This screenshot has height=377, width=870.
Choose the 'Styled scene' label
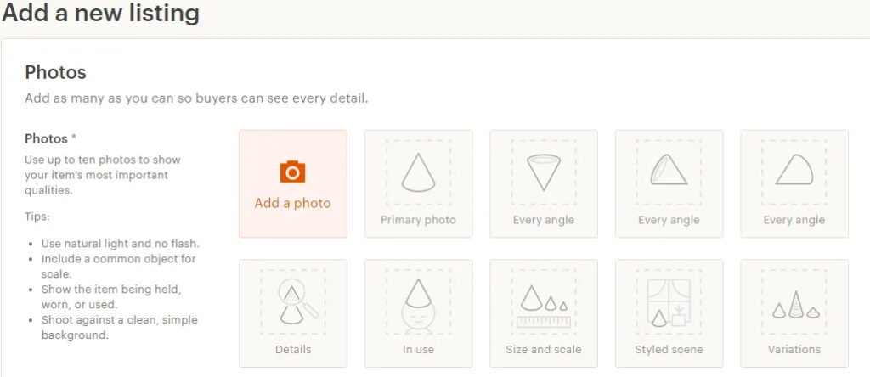click(x=669, y=350)
